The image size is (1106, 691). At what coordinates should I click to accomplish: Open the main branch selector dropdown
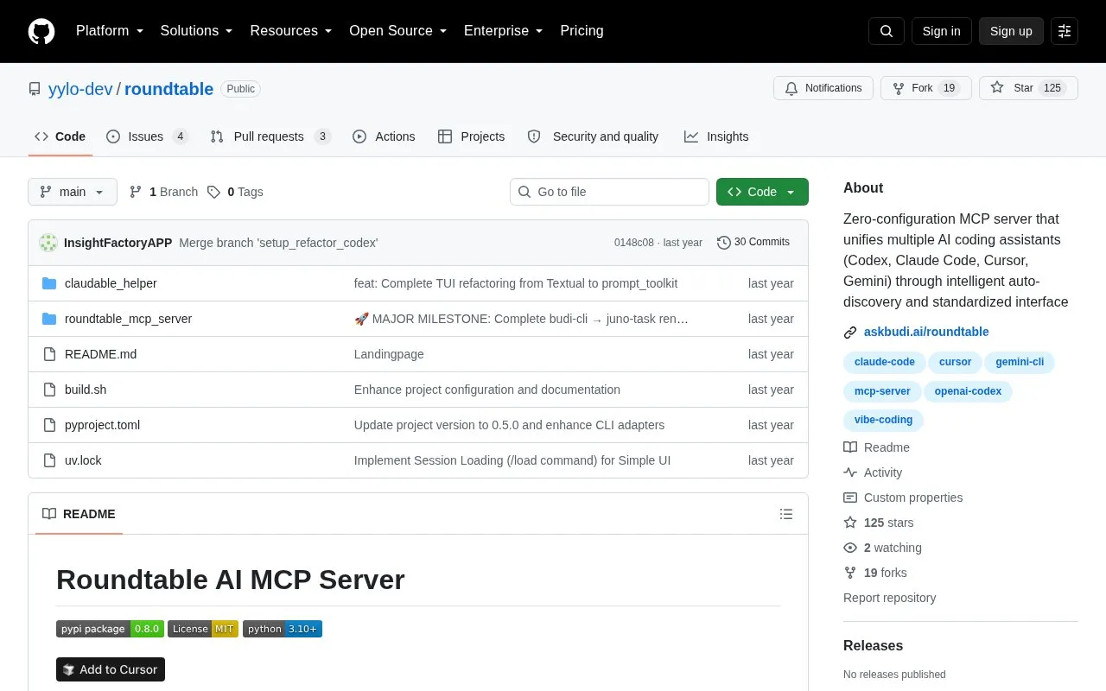pyautogui.click(x=73, y=192)
